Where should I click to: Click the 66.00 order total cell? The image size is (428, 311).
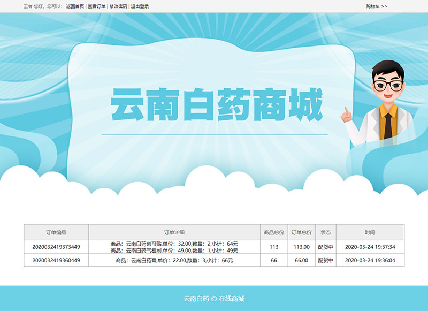click(302, 260)
